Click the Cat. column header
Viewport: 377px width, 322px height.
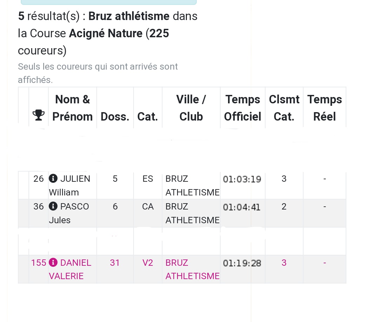(x=148, y=117)
